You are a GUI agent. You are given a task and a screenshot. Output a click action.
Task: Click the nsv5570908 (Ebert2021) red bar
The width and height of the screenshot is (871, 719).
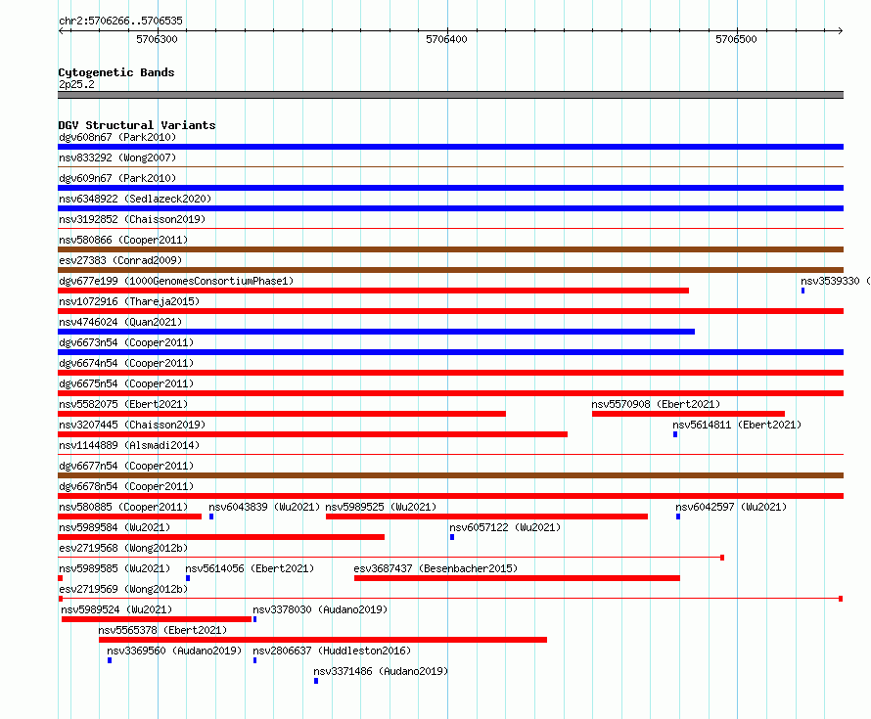pos(688,414)
